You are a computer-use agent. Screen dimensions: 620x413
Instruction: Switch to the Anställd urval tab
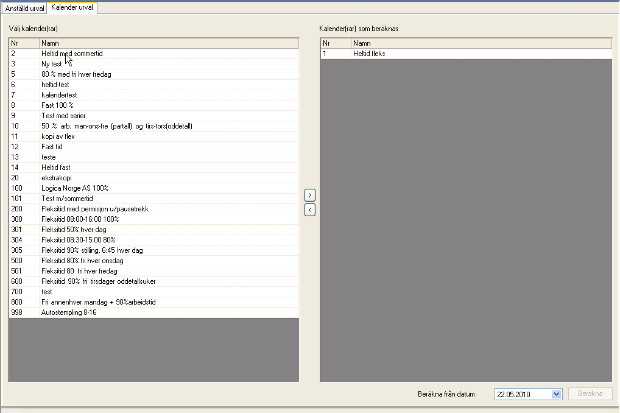[x=24, y=9]
